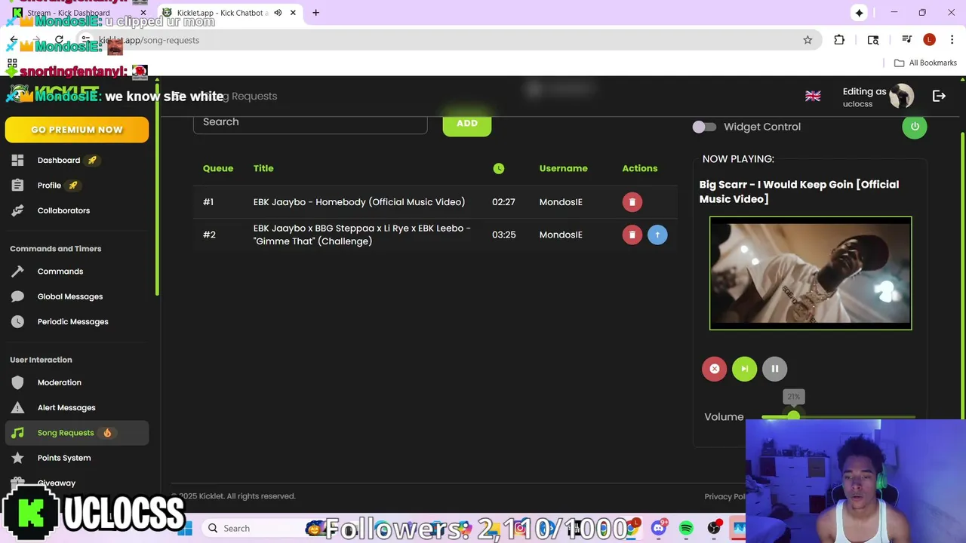Open the Big Scarr video thumbnail

pos(811,273)
